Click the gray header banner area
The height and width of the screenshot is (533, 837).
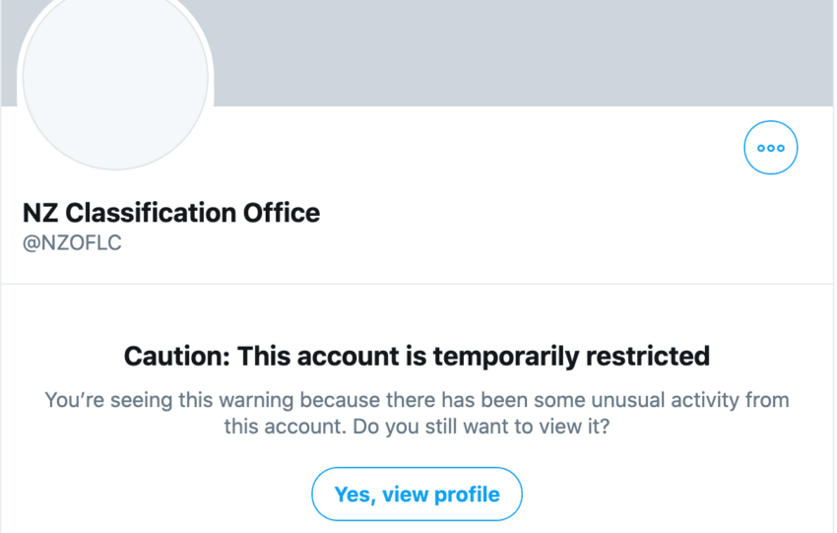[x=522, y=49]
